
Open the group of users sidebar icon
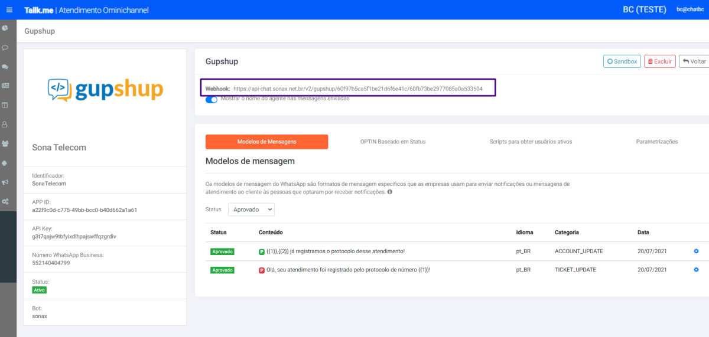click(x=5, y=143)
